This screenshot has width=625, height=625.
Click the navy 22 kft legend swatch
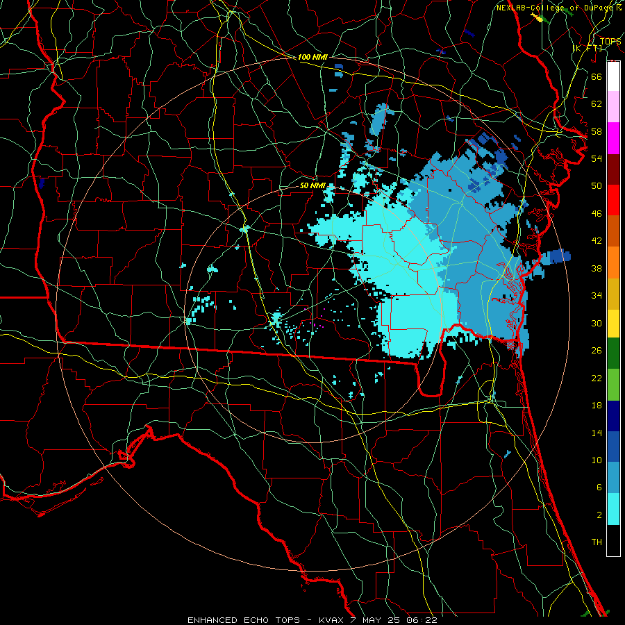pyautogui.click(x=613, y=416)
